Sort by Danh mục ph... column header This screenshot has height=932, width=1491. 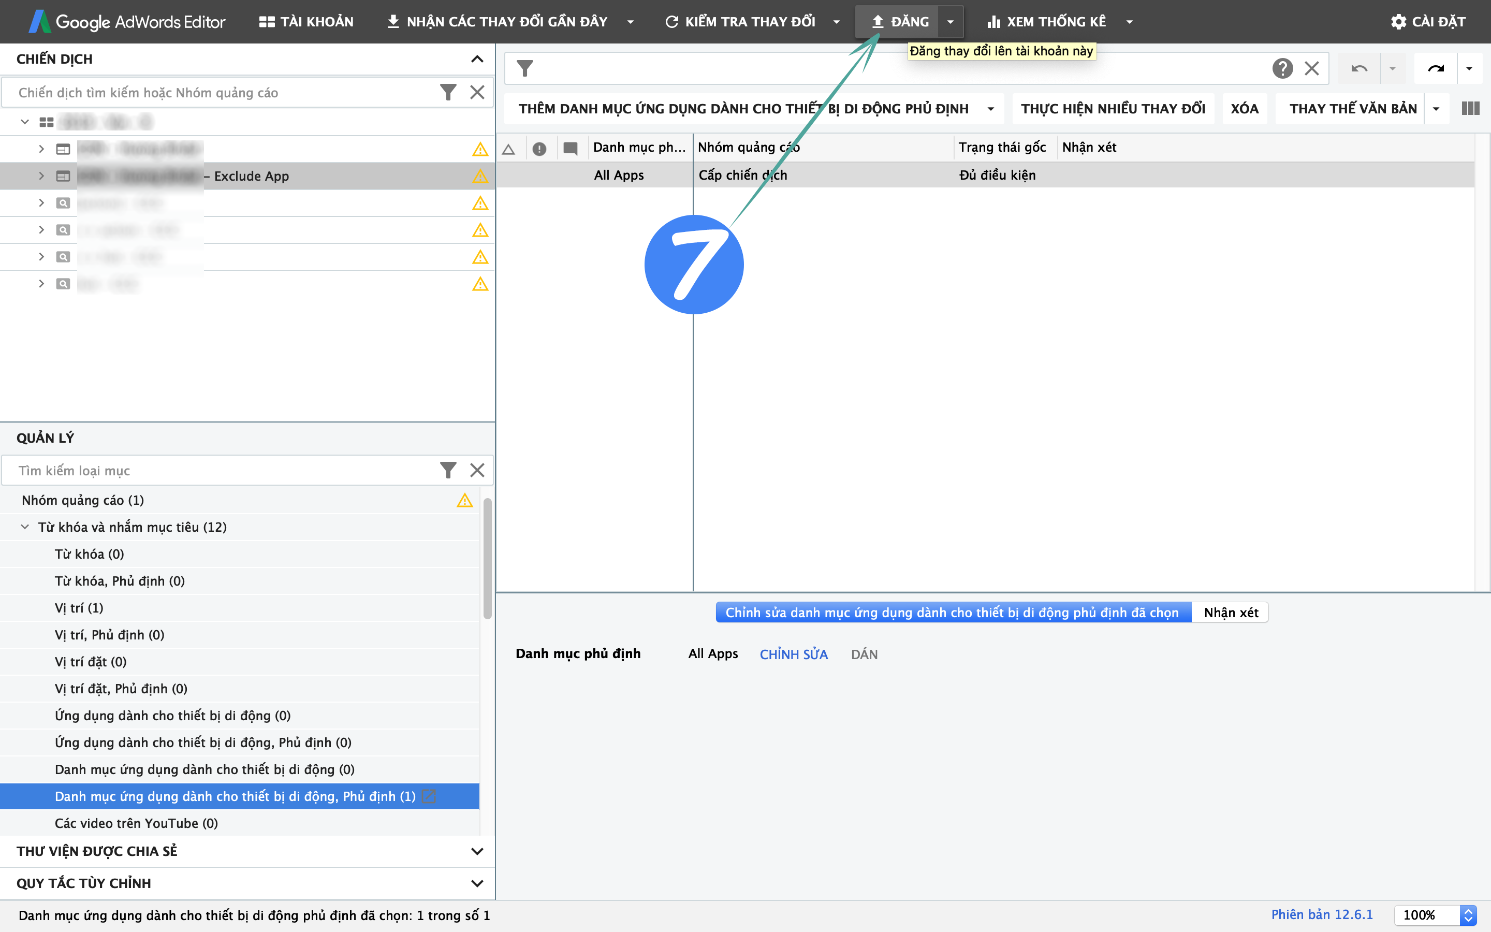[639, 148]
